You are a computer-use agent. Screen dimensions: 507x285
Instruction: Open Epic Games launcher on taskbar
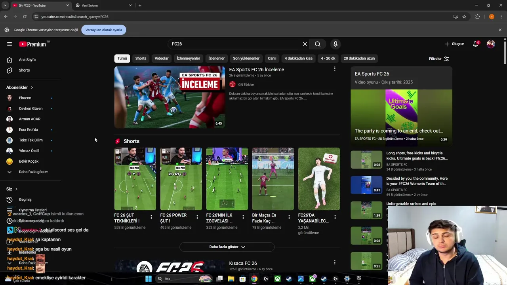[359, 279]
